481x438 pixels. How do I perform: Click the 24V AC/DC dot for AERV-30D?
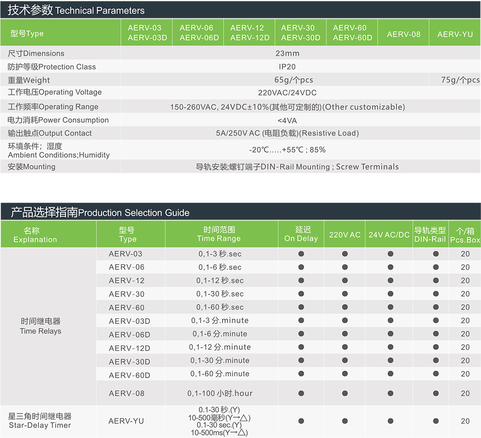pyautogui.click(x=391, y=361)
